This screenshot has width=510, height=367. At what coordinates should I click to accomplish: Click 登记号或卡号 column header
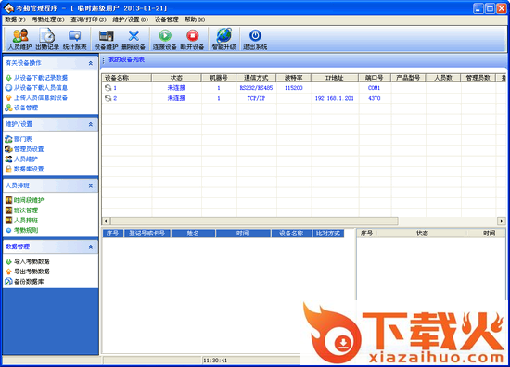(x=147, y=234)
